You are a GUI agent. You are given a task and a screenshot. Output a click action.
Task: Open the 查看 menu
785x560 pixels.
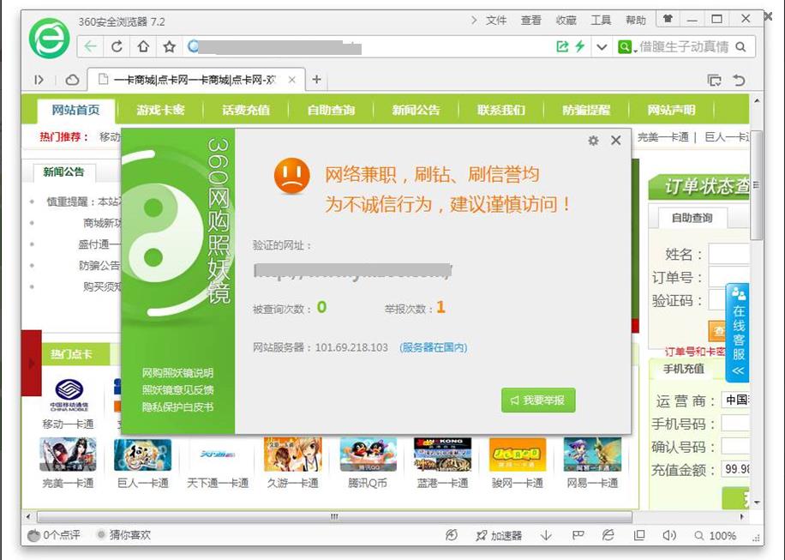point(530,20)
